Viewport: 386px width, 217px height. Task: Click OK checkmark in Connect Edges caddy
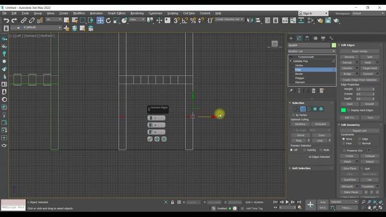pyautogui.click(x=150, y=139)
